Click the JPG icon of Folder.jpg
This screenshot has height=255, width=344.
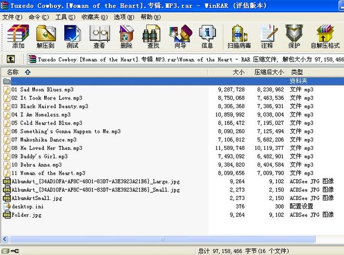tap(7, 215)
